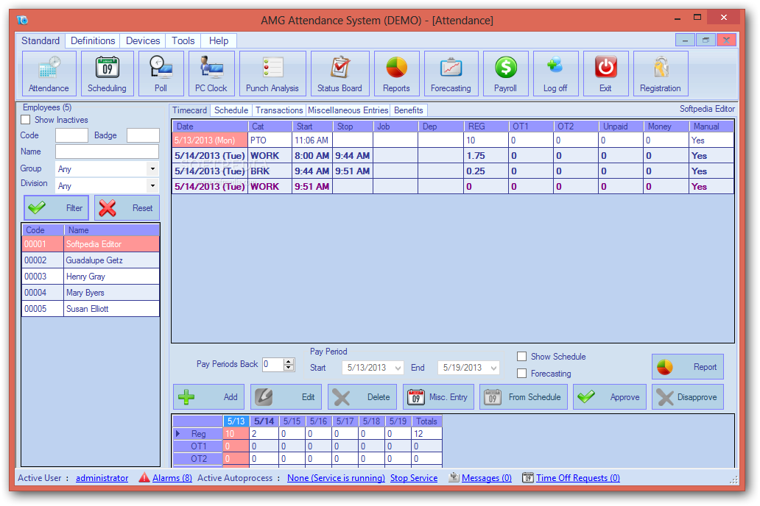The image size is (760, 506).
Task: Open the Tools menu
Action: point(183,40)
